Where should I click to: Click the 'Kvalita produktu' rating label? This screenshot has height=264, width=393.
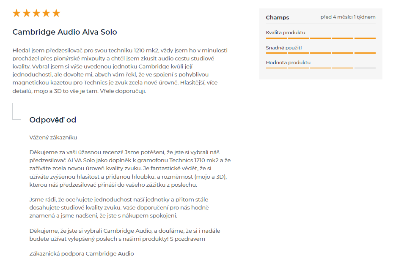(286, 33)
